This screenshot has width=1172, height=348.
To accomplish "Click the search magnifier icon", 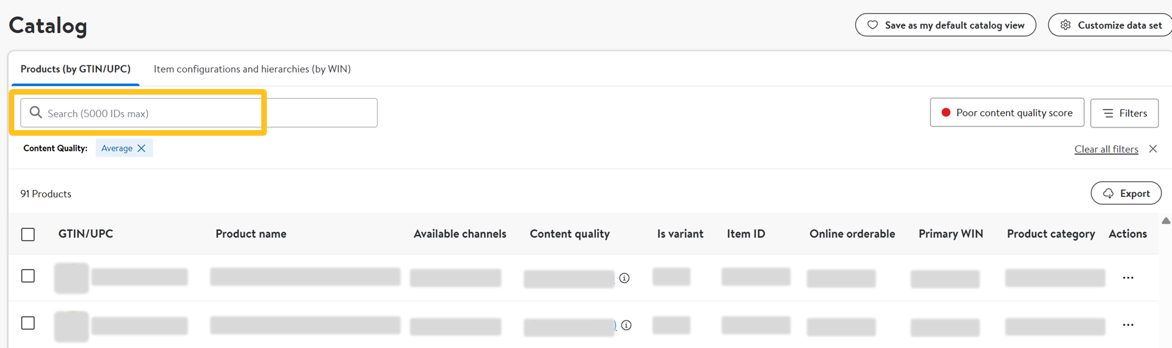I will tap(35, 113).
